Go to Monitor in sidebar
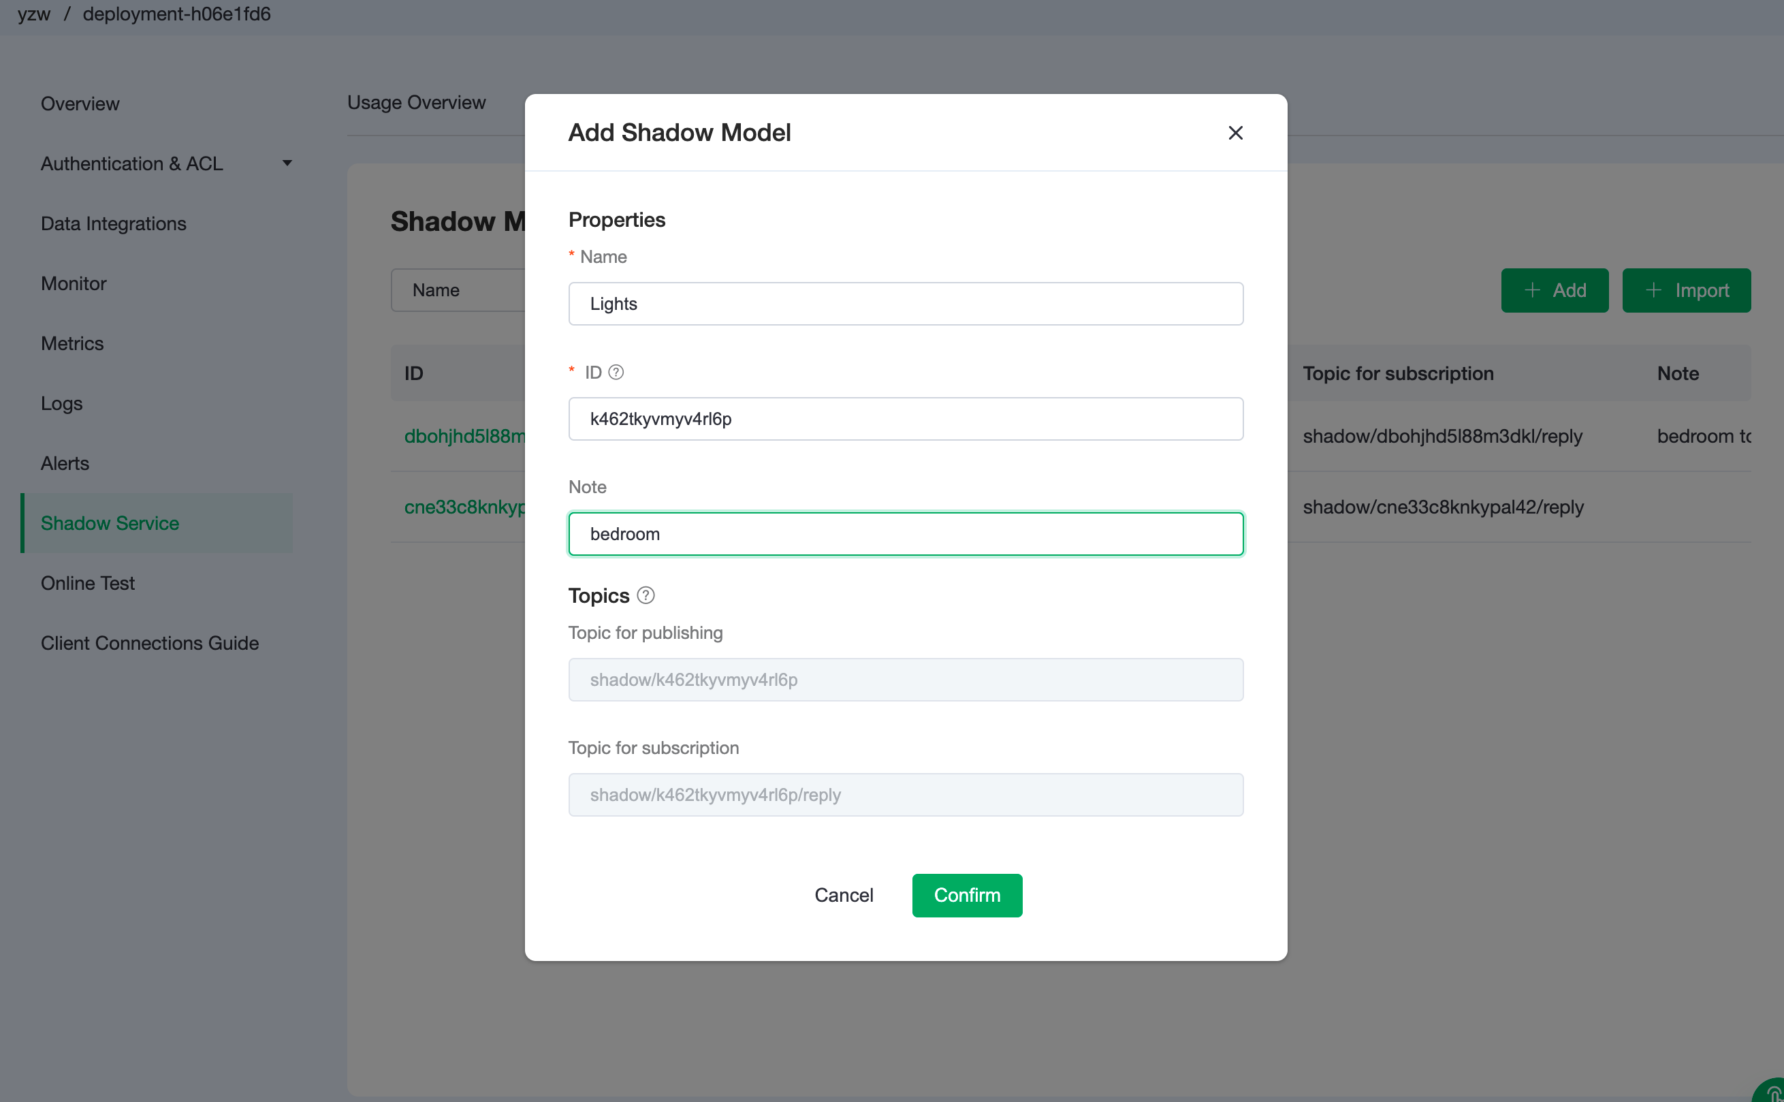The width and height of the screenshot is (1784, 1102). 74,283
